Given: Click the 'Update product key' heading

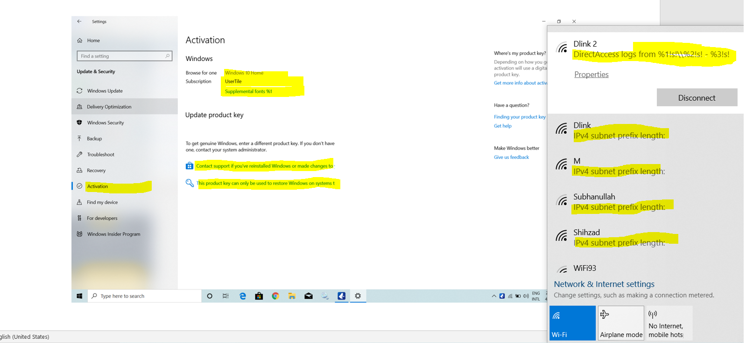Looking at the screenshot, I should tap(214, 115).
